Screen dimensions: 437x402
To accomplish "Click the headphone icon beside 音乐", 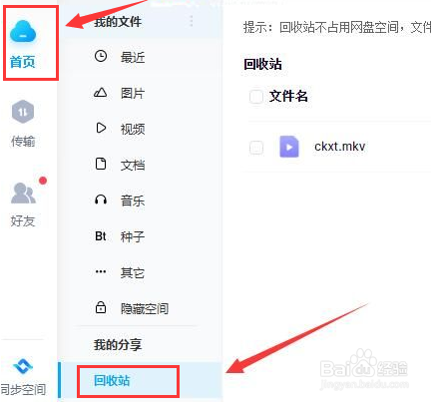I will coord(101,200).
